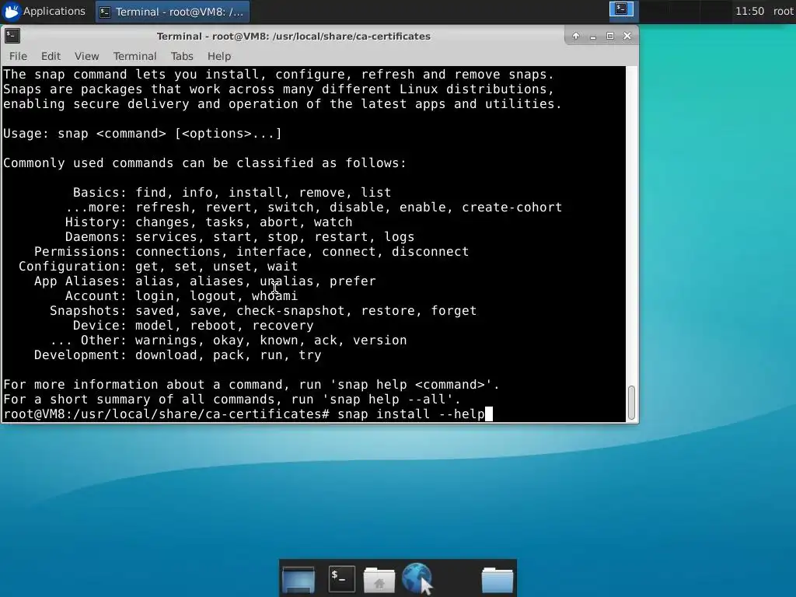Click the 'Daemons:' row text
This screenshot has height=597, width=796.
pos(239,236)
